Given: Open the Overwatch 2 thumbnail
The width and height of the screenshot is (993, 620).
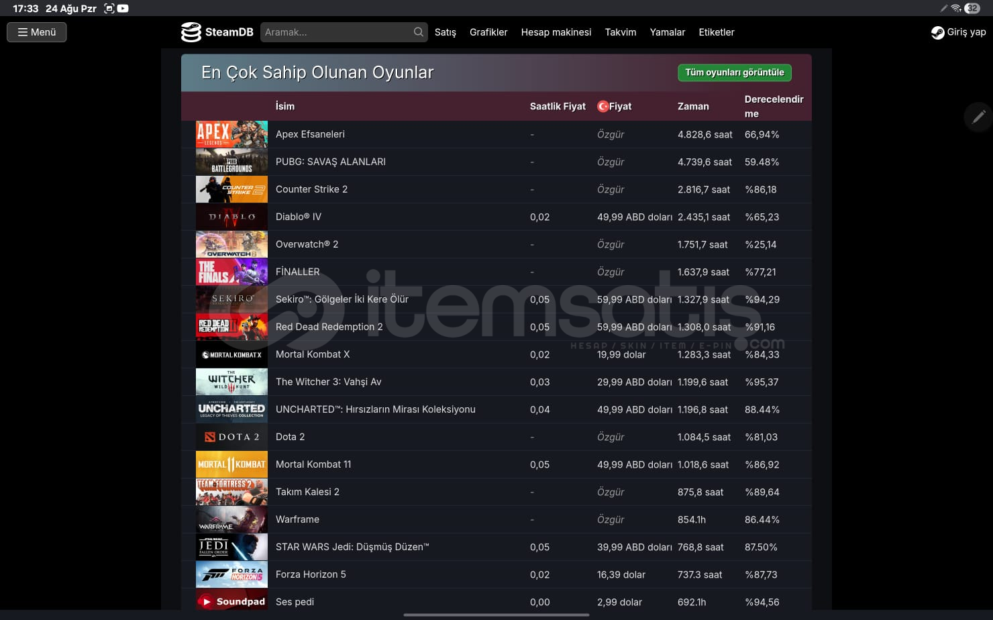Looking at the screenshot, I should click(x=231, y=244).
